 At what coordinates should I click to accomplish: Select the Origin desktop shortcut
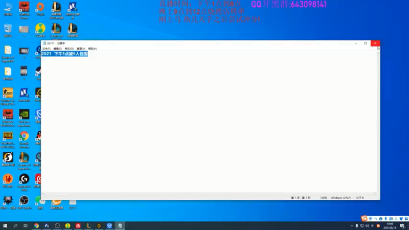(40, 9)
